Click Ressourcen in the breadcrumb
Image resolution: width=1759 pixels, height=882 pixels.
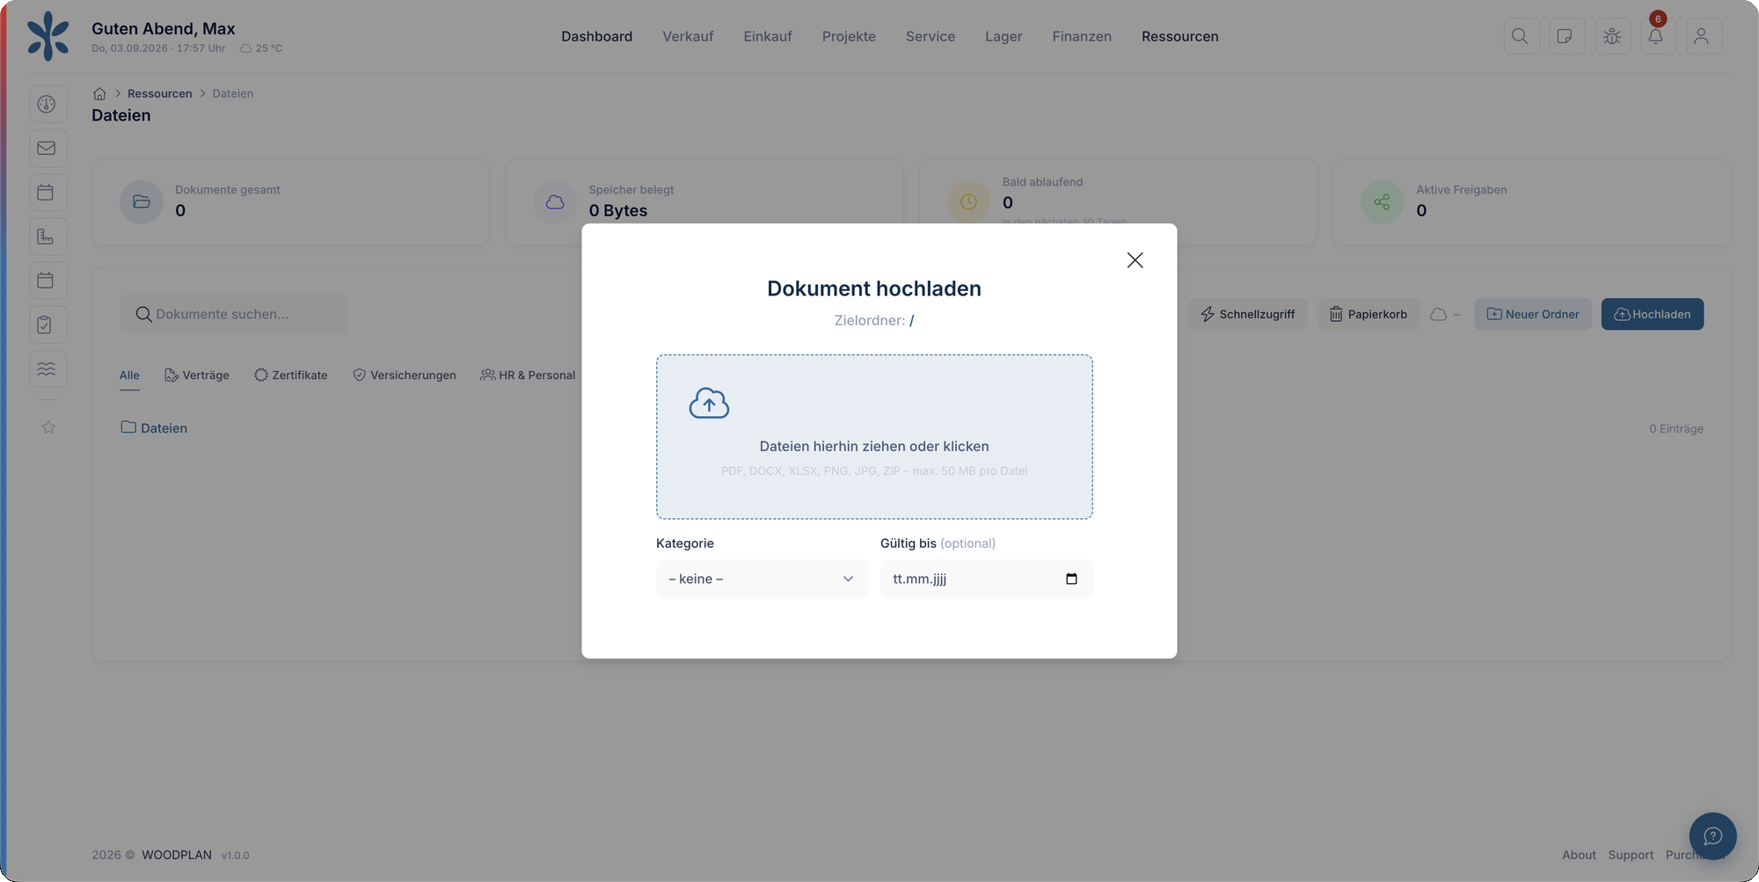point(159,93)
